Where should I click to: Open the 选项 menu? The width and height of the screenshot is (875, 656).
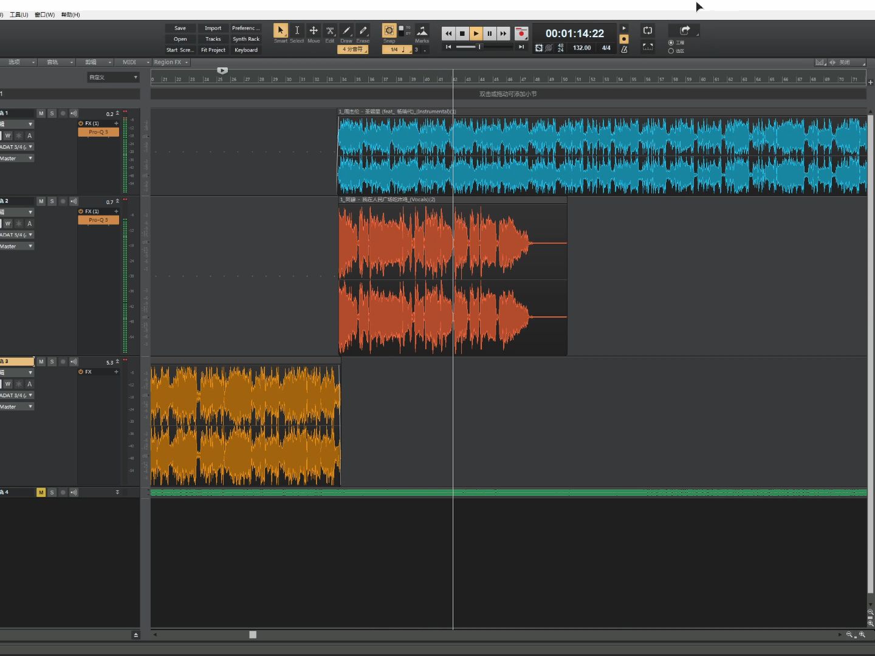tap(18, 62)
